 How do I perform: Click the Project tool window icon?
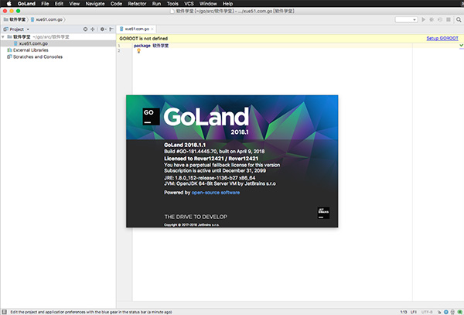(x=5, y=29)
